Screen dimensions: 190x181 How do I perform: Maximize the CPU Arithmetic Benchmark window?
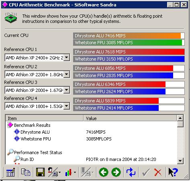(176, 5)
